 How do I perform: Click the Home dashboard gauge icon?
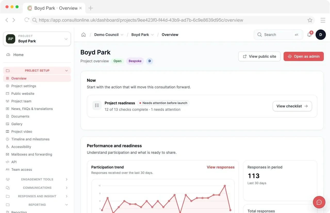(x=8, y=55)
